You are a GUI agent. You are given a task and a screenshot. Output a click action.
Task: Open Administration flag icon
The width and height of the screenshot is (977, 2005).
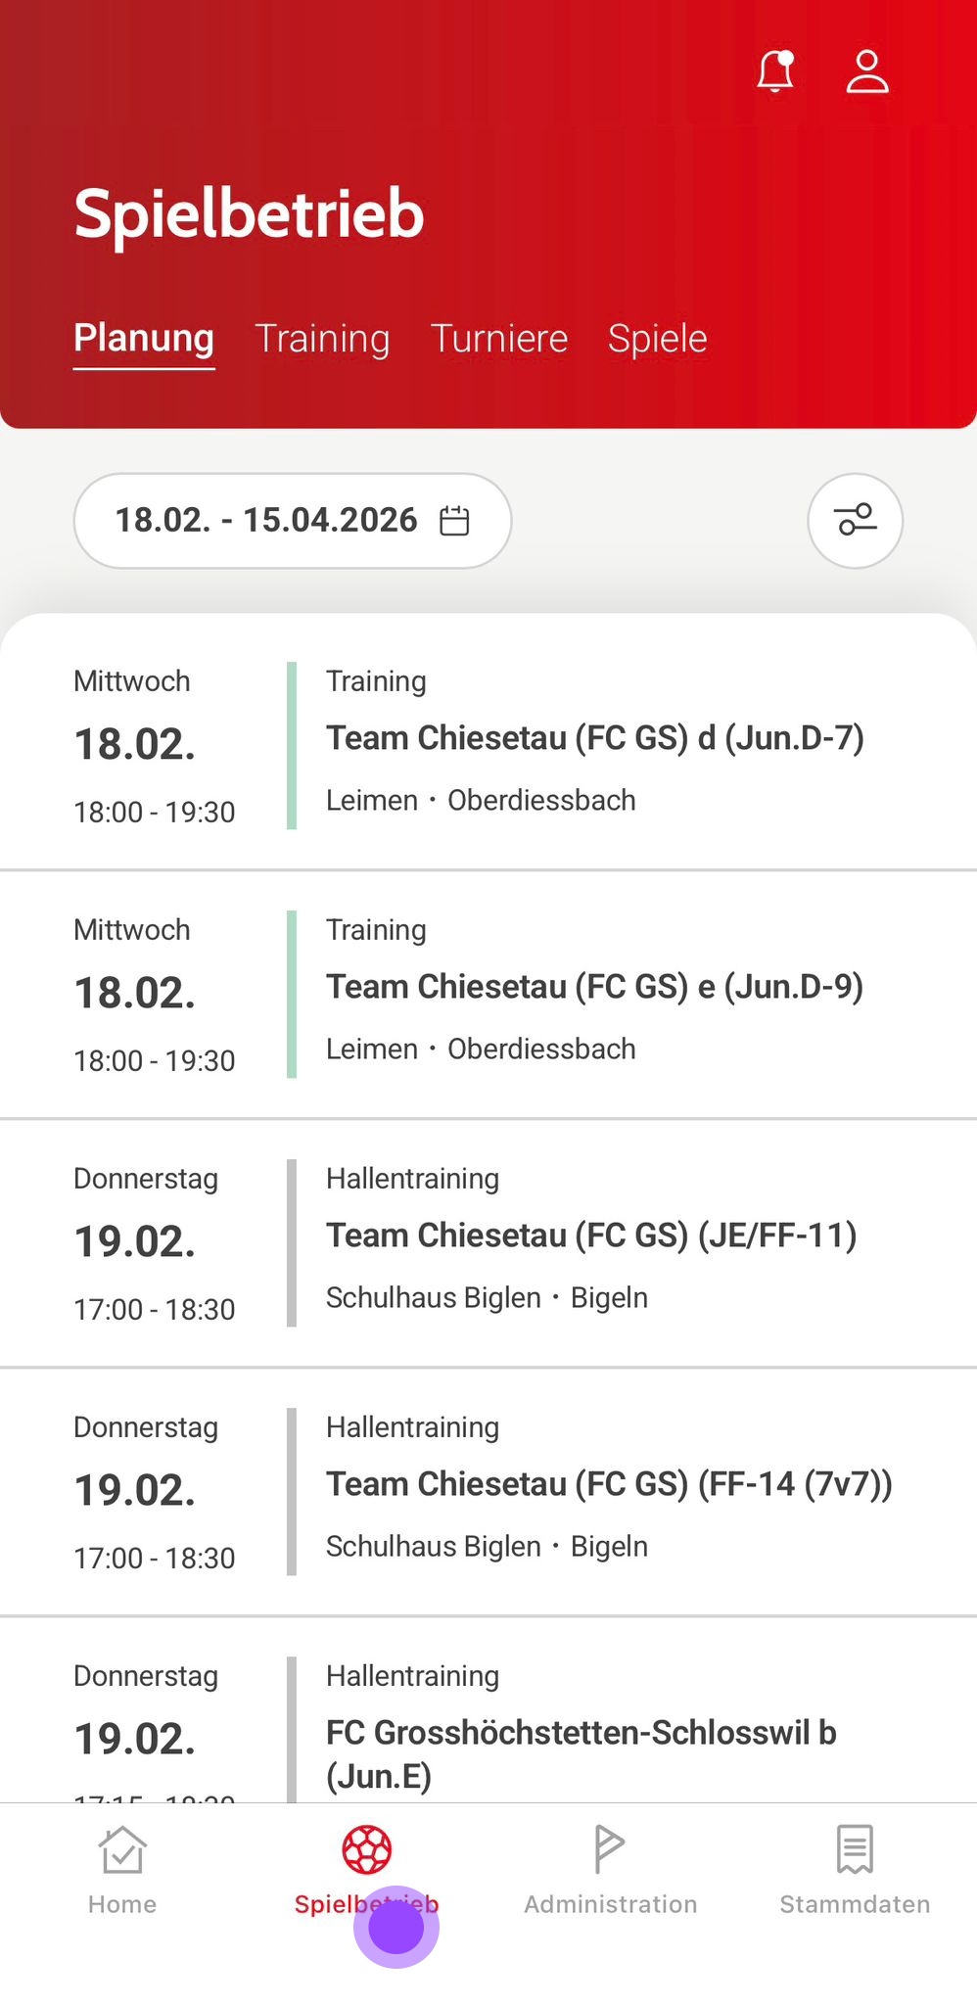pos(610,1849)
